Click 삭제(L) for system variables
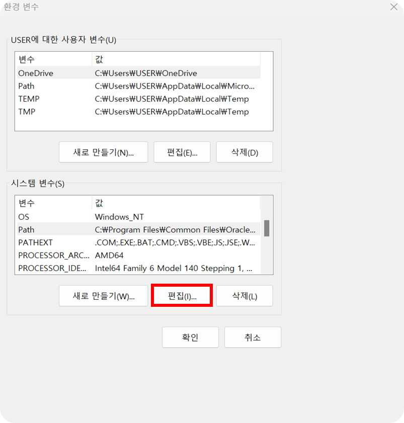The height and width of the screenshot is (423, 404). tap(245, 296)
